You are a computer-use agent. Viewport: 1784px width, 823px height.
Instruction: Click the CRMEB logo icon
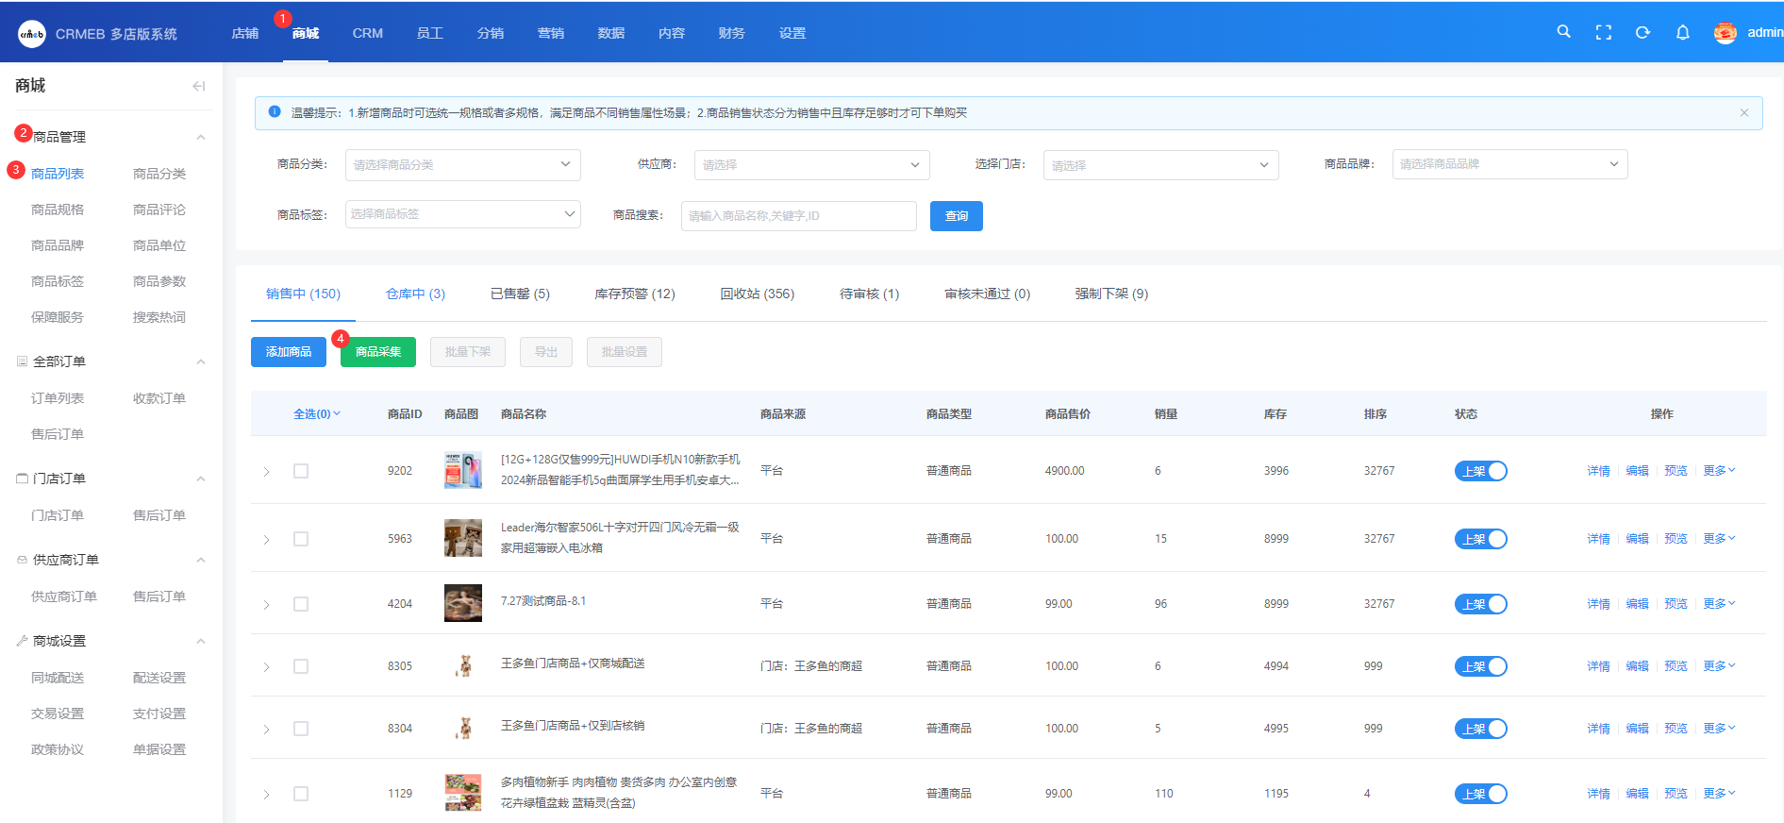31,34
